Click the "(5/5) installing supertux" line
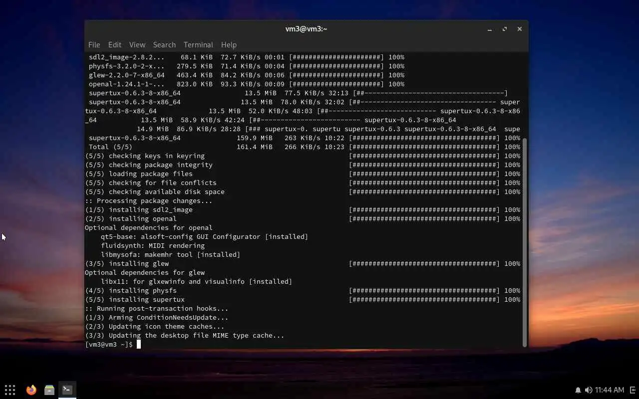 (303, 300)
